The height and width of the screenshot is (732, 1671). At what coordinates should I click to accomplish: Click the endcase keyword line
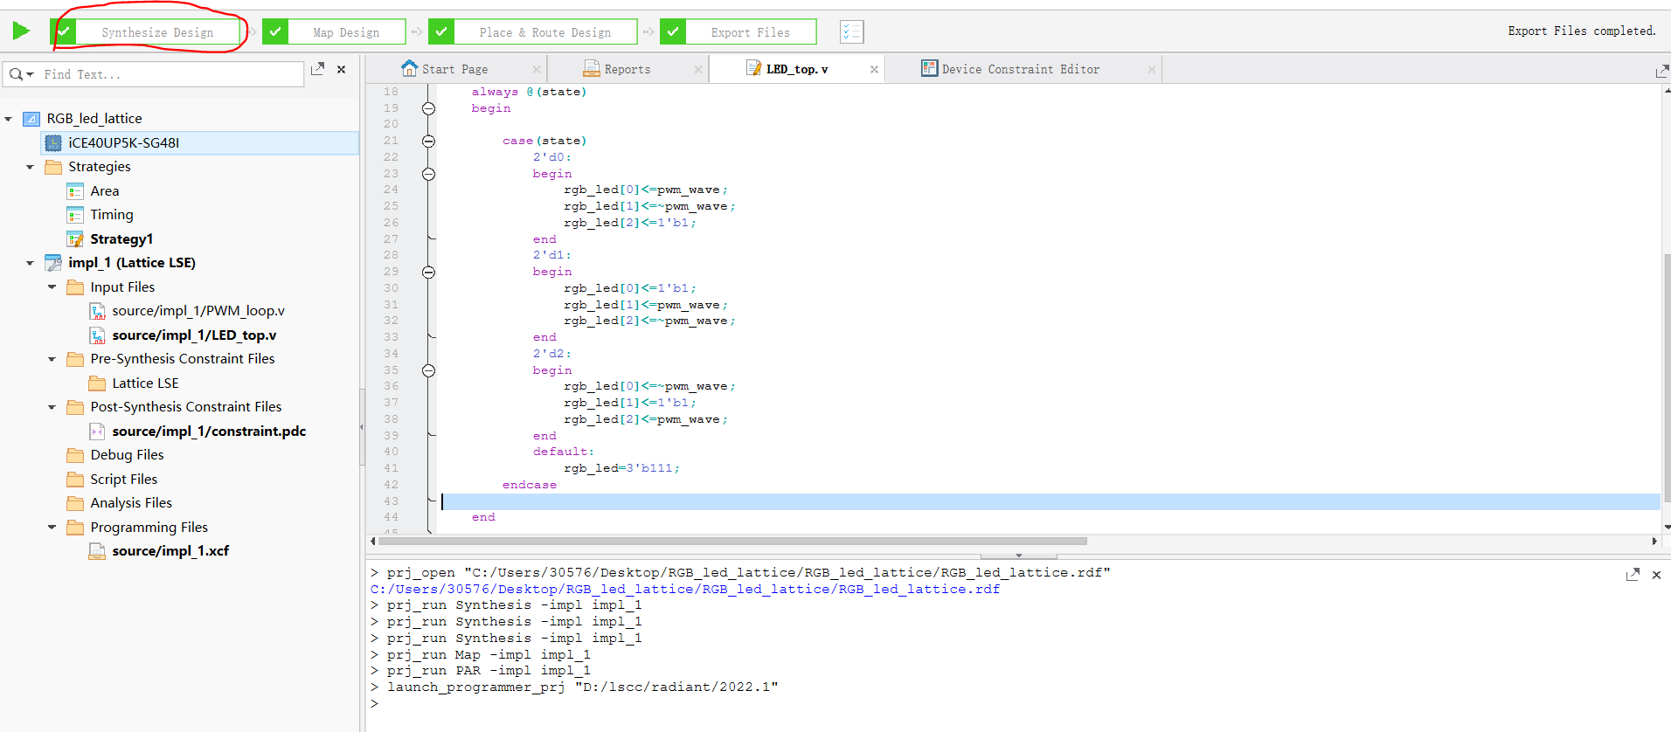(x=530, y=485)
